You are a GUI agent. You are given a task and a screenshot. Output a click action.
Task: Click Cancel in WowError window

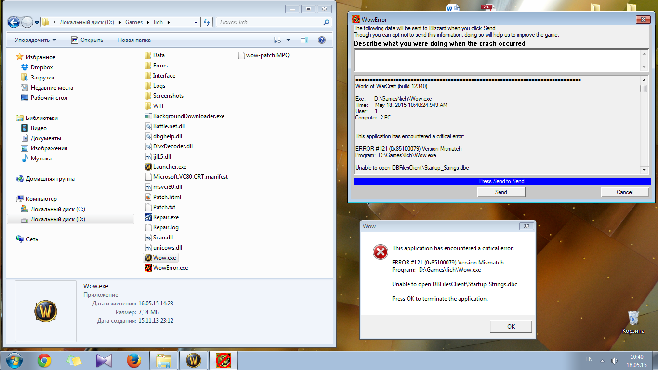625,192
